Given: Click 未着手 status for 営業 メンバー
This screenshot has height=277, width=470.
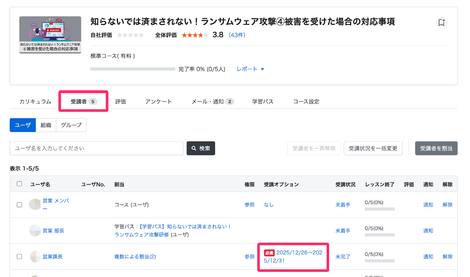Looking at the screenshot, I should tap(343, 205).
